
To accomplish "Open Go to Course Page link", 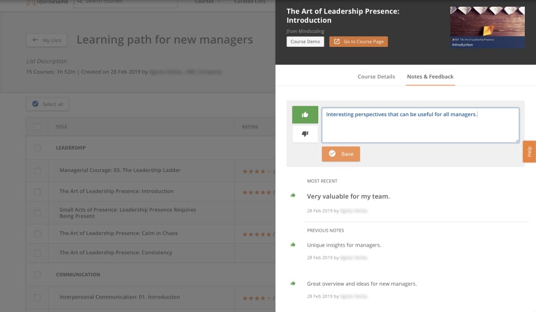I will tap(358, 41).
